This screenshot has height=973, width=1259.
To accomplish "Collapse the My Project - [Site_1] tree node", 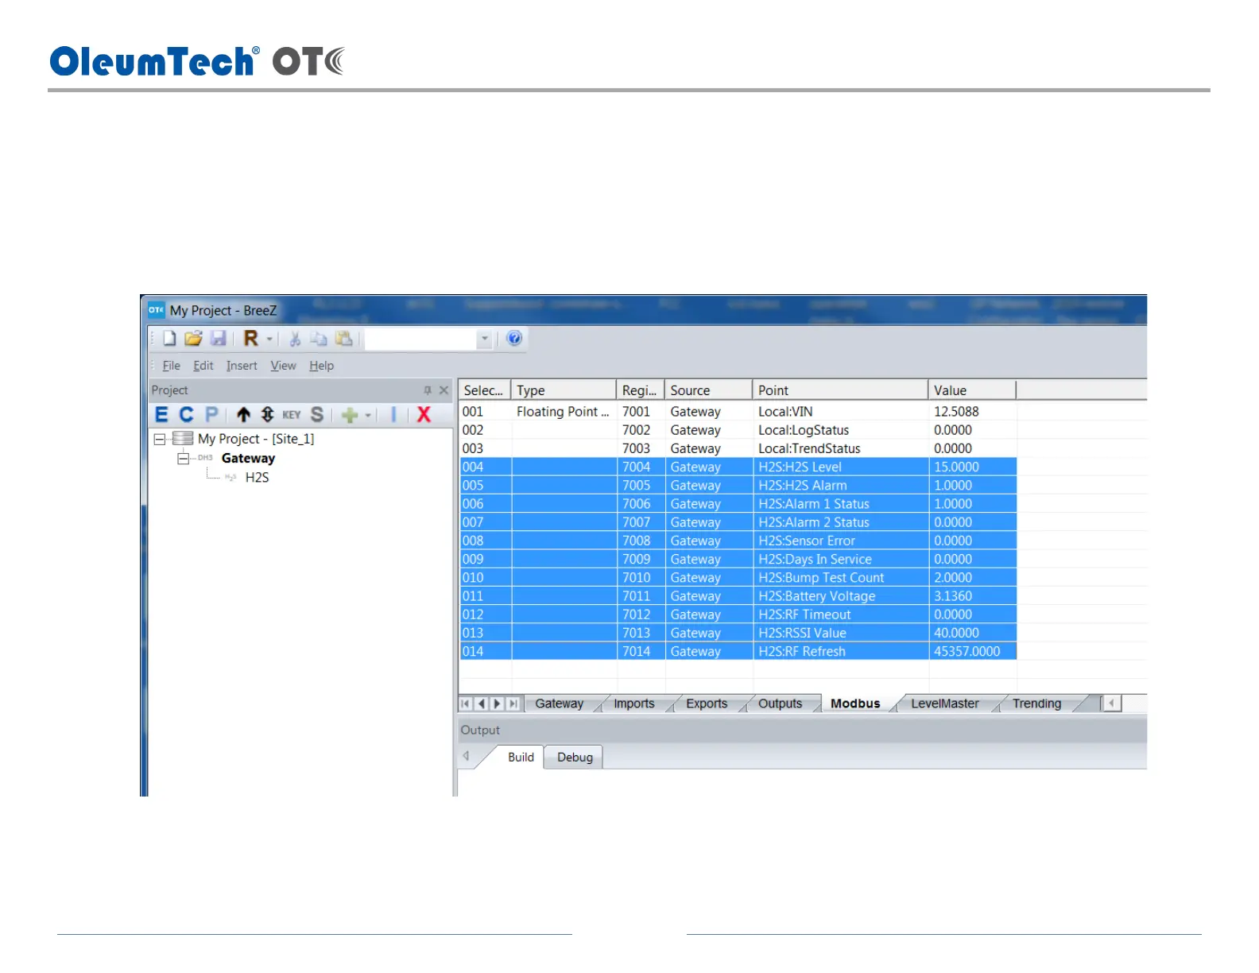I will 159,439.
